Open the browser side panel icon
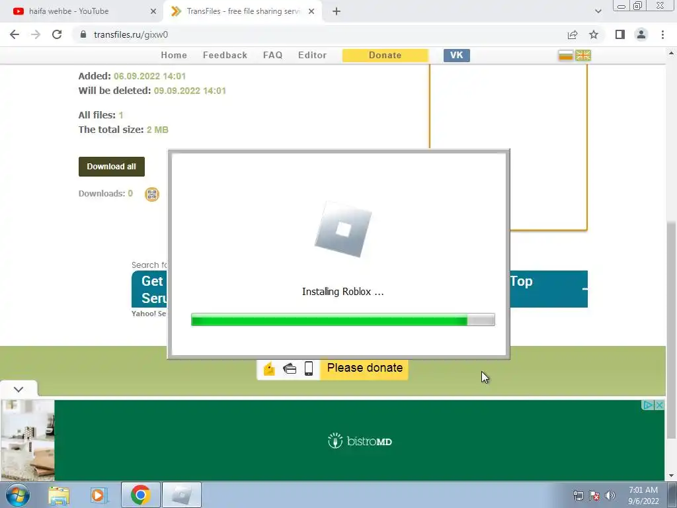This screenshot has width=677, height=508. point(620,34)
